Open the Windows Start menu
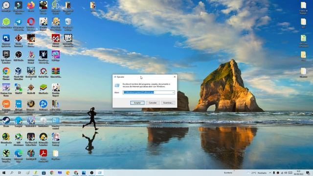Screen dimensions: 313x176 point(4,173)
